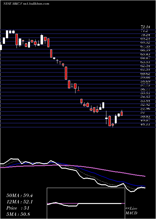Image resolution: width=156 pixels, height=219 pixels.
Task: Click the 50.03 price axis label
Action: coord(146,116)
